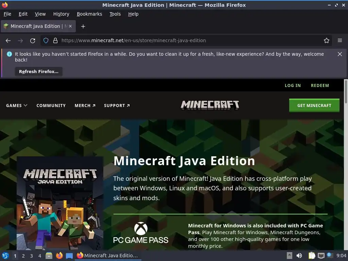Screen dimensions: 348x261
Task: Open the clipboard manager tray icon
Action: point(312,256)
